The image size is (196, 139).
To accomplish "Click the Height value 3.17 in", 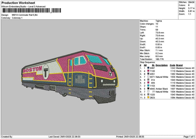I will [191, 8].
